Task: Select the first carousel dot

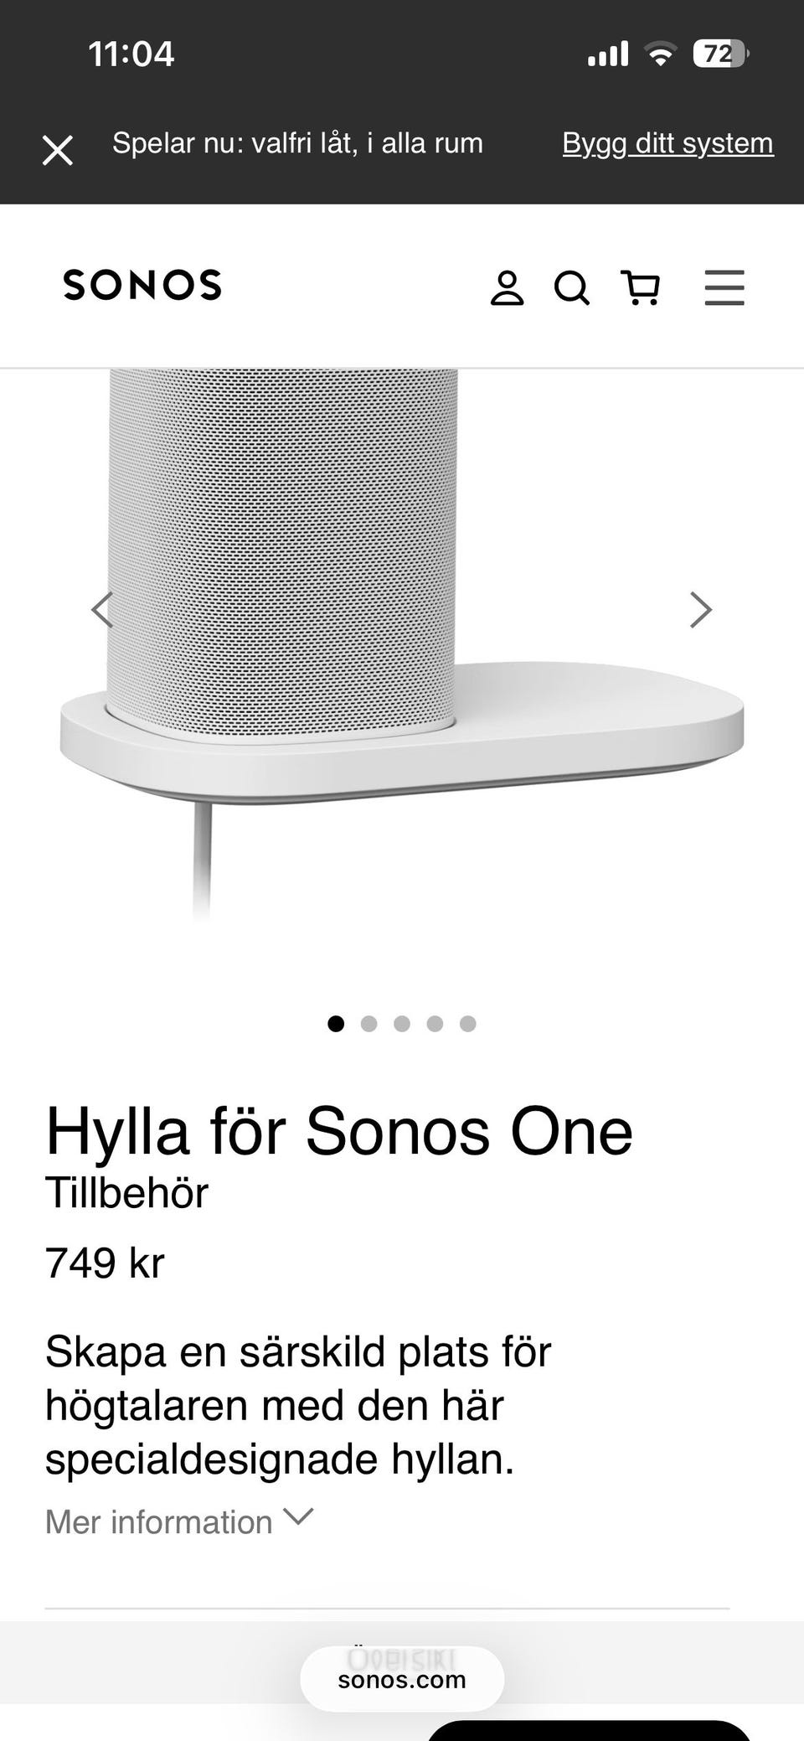Action: pyautogui.click(x=336, y=1024)
